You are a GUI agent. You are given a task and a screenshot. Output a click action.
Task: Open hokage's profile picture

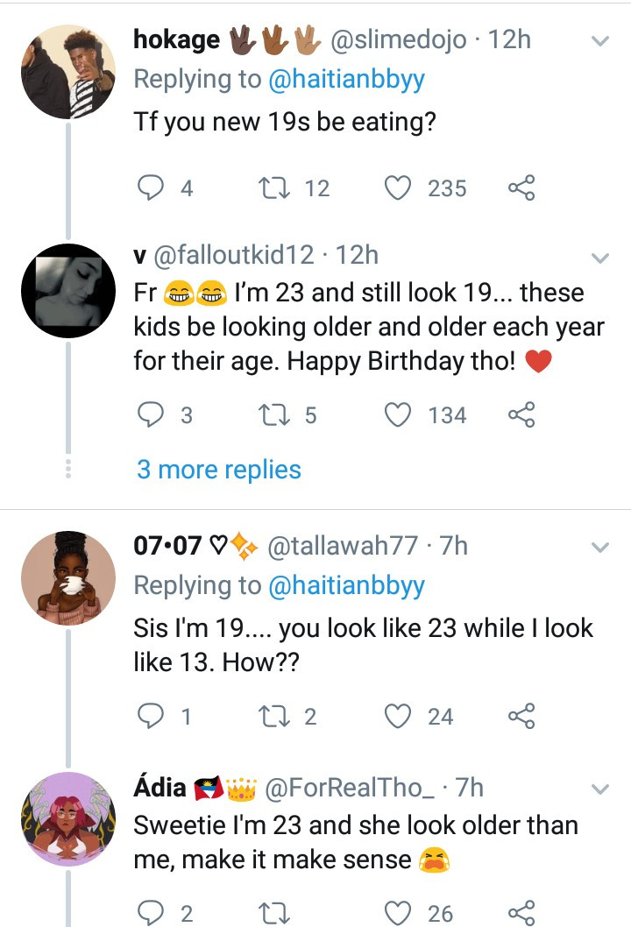point(68,72)
